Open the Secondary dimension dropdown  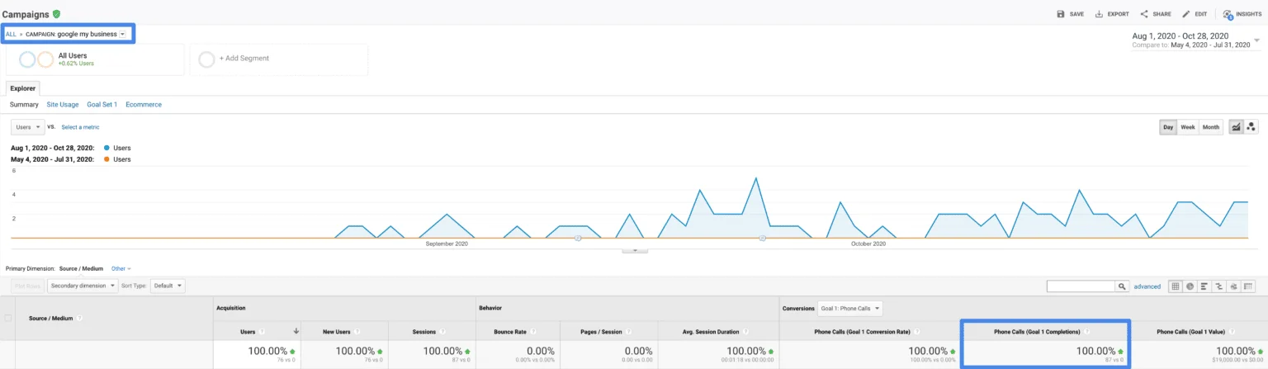click(x=83, y=286)
